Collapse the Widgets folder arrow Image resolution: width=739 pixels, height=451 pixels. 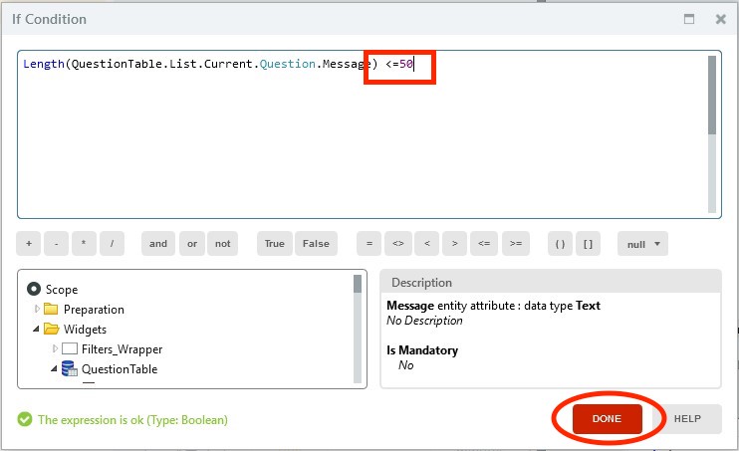[36, 329]
